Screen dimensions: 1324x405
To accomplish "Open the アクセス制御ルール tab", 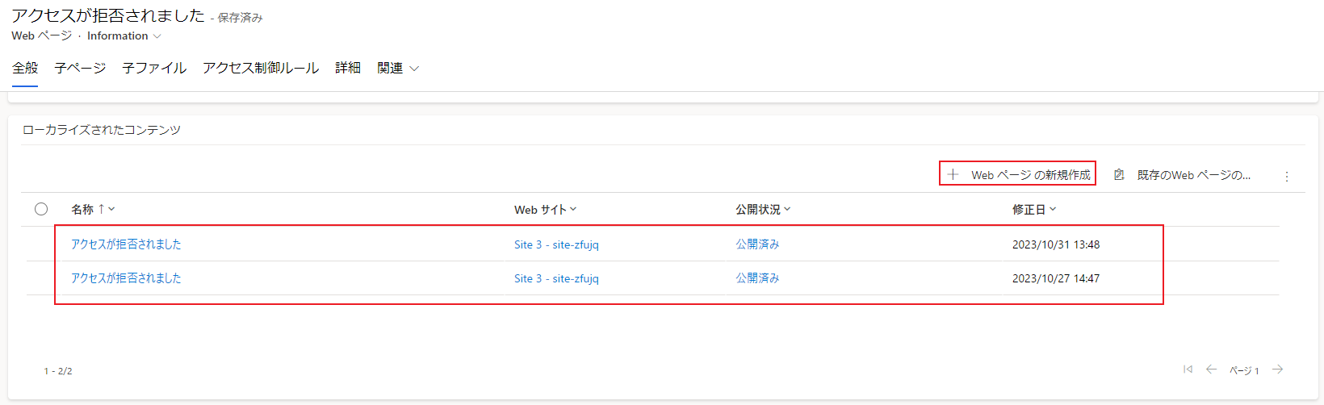I will point(261,68).
